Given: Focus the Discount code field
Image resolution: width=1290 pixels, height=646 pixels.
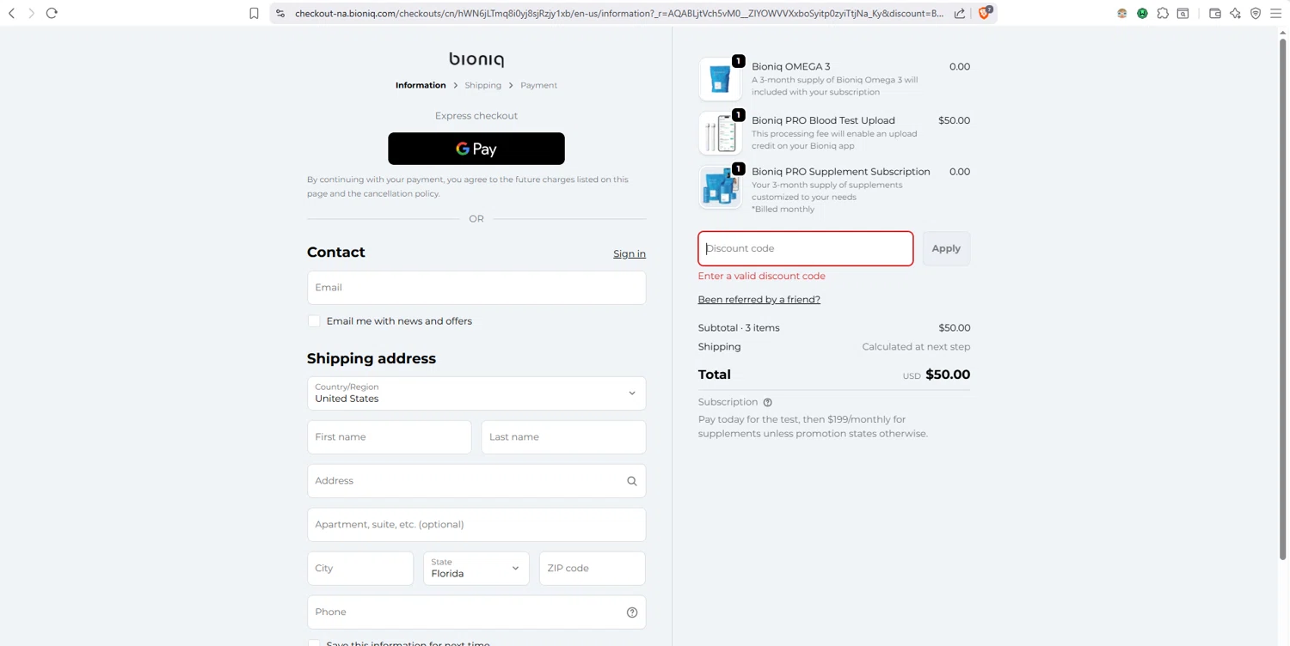Looking at the screenshot, I should click(806, 248).
